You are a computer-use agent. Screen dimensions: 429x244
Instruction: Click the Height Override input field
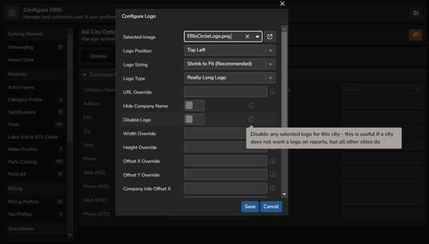click(x=215, y=147)
